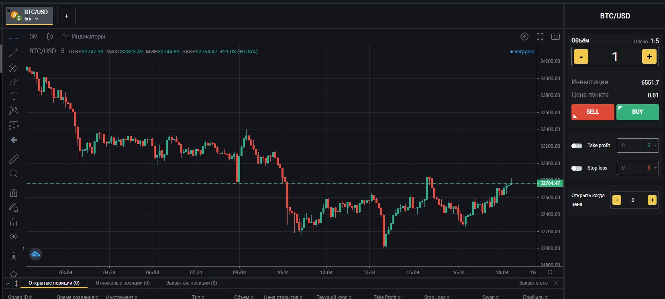Select the trend line drawing tool
The image size is (665, 299).
pos(14,53)
